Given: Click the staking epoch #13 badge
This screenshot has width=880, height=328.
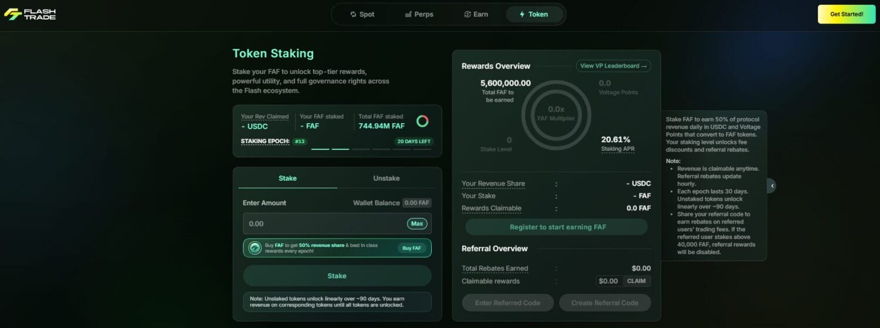Looking at the screenshot, I should [x=300, y=141].
